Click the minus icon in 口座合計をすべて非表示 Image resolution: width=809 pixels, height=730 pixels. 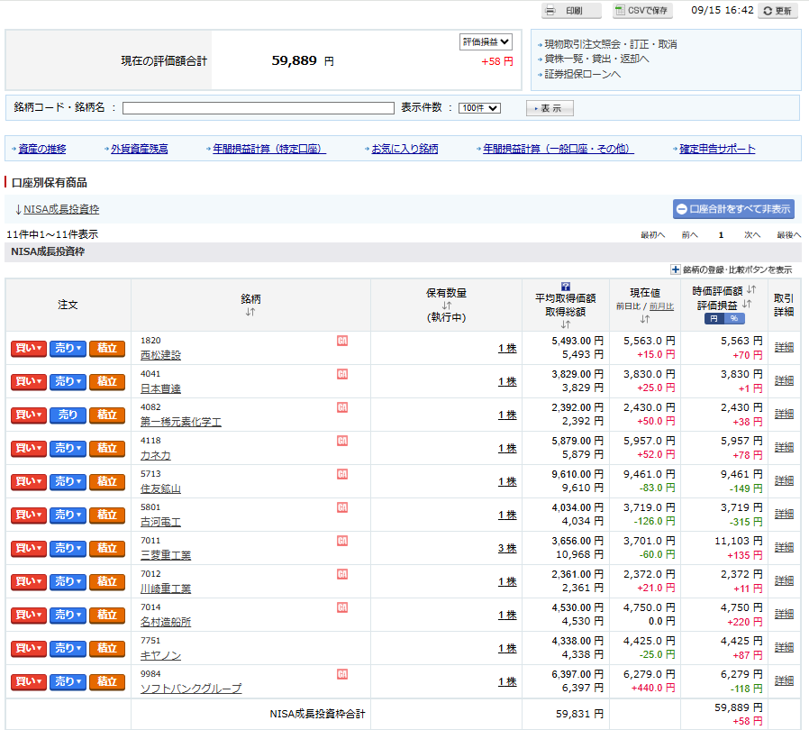tap(682, 209)
